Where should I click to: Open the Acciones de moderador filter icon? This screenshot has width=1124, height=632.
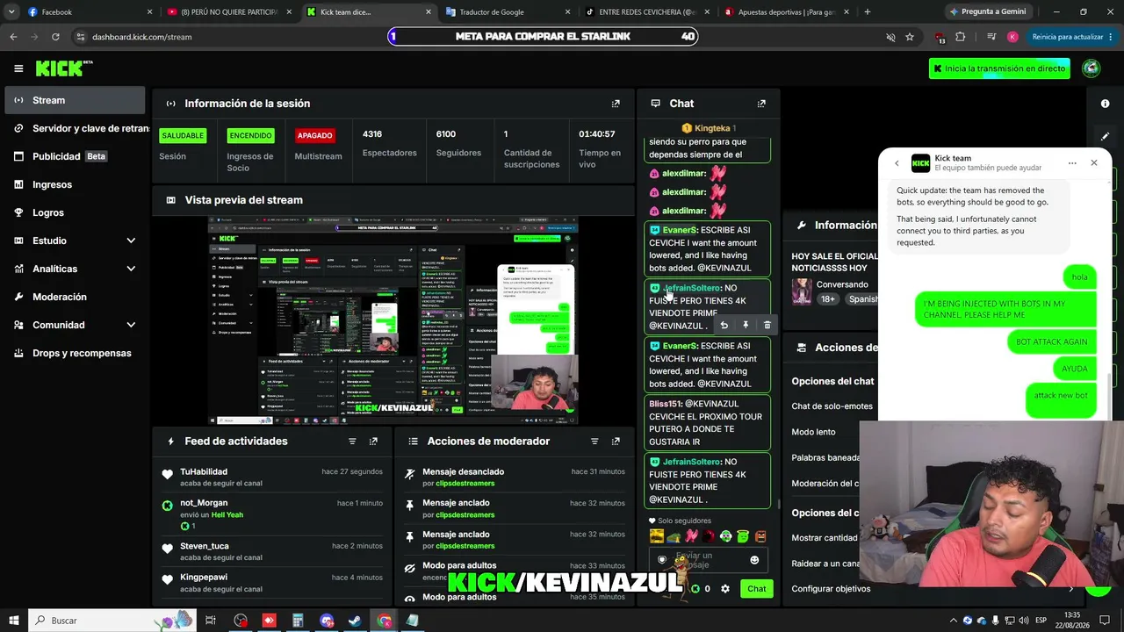(594, 442)
